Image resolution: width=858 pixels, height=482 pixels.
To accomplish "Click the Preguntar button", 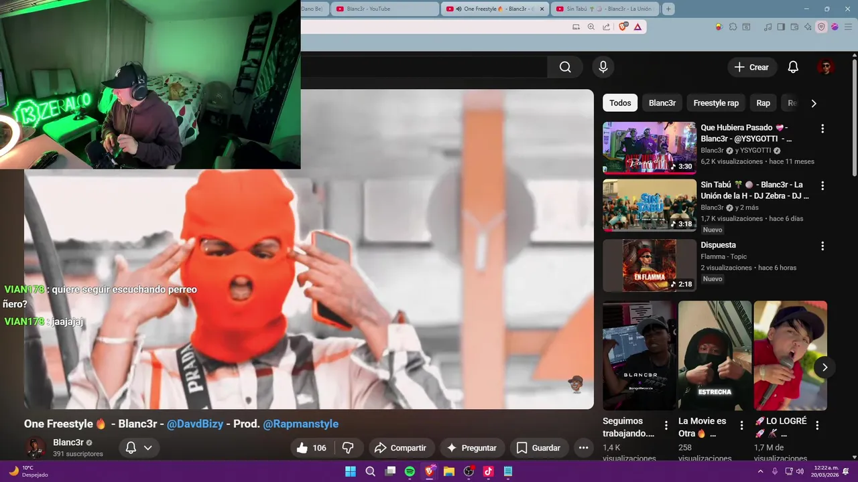I will tap(472, 448).
